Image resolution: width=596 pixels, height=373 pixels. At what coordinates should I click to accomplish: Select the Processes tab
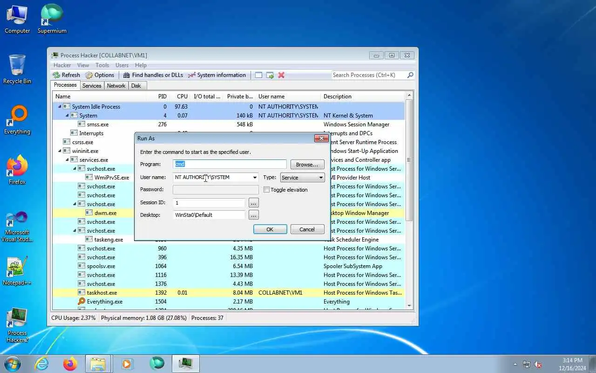coord(65,85)
